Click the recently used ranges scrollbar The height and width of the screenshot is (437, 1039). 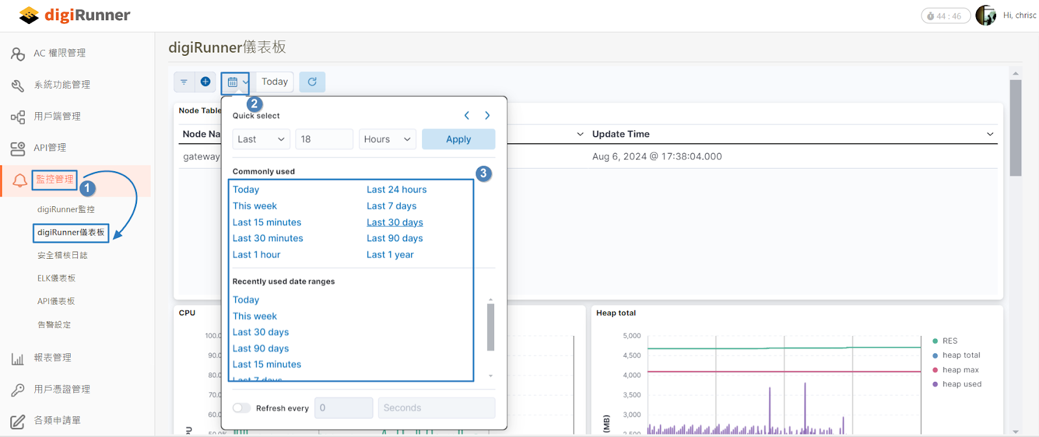point(491,327)
